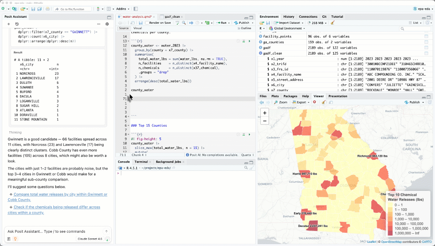Open the Git tab
Viewport: 435px width, 246px height.
pos(324,16)
